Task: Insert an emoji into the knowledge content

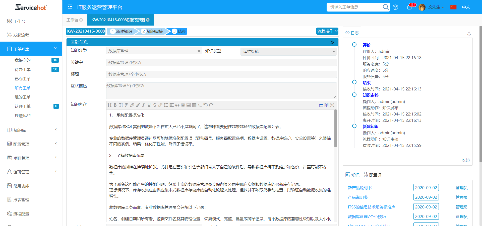Action: point(183,105)
